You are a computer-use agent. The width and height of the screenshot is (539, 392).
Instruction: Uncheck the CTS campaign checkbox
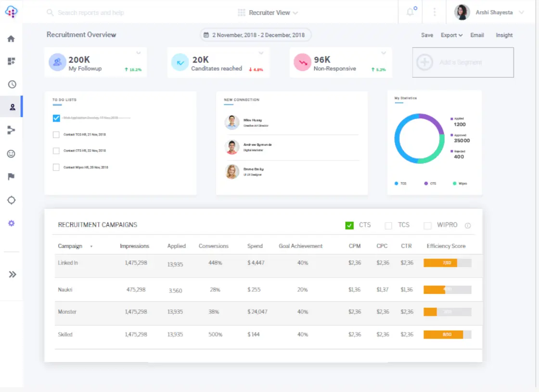click(349, 225)
